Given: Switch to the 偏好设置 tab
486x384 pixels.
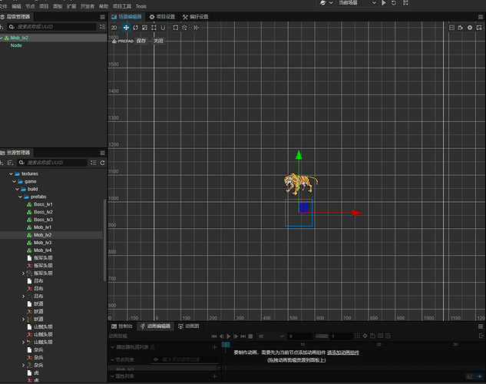Looking at the screenshot, I should point(195,17).
